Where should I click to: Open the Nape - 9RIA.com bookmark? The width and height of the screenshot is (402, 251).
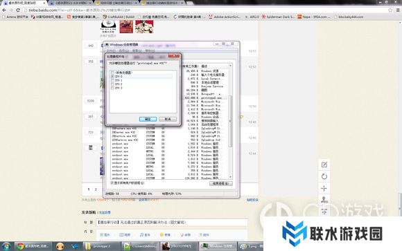tap(314, 17)
